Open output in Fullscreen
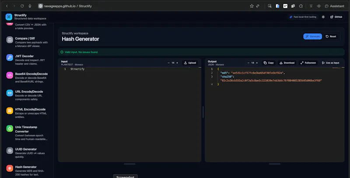 (x=308, y=63)
